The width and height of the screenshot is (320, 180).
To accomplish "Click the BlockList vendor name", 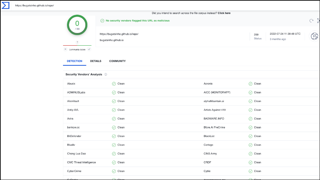I will (x=209, y=136).
